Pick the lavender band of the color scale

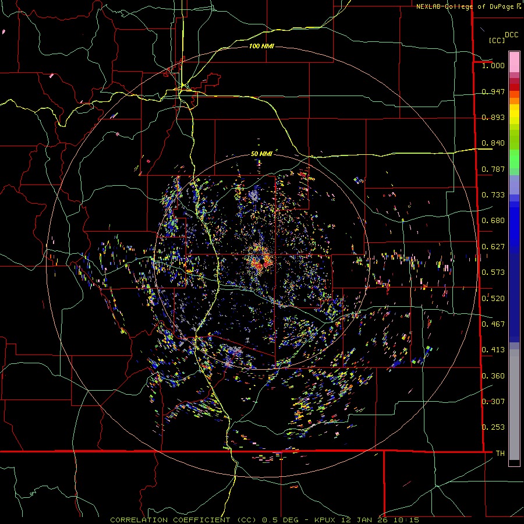[x=514, y=185]
